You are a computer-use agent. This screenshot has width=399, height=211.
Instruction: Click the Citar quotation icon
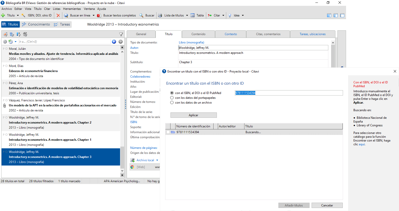click(210, 15)
